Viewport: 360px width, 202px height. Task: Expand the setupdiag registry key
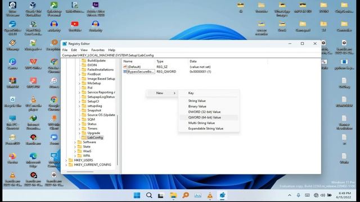79,106
